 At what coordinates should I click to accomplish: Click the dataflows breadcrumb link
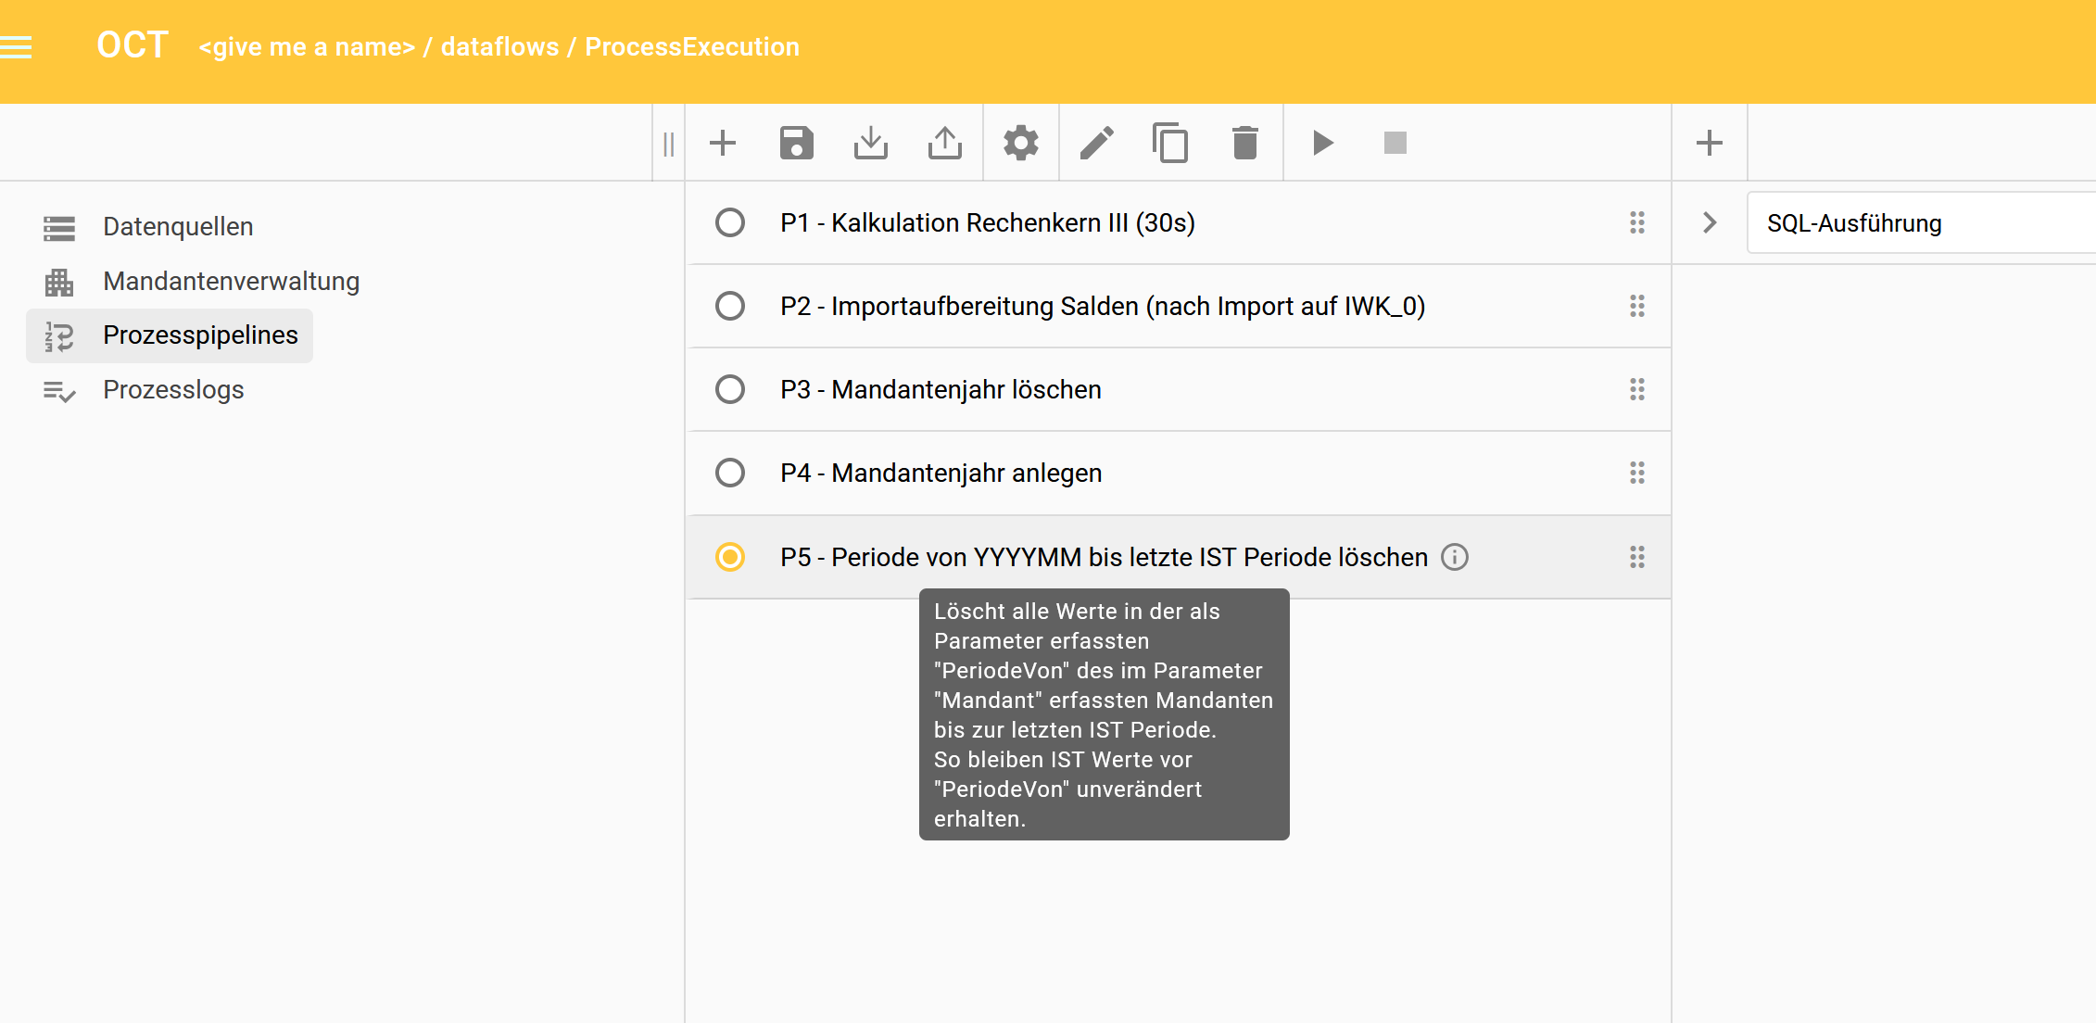[x=499, y=47]
